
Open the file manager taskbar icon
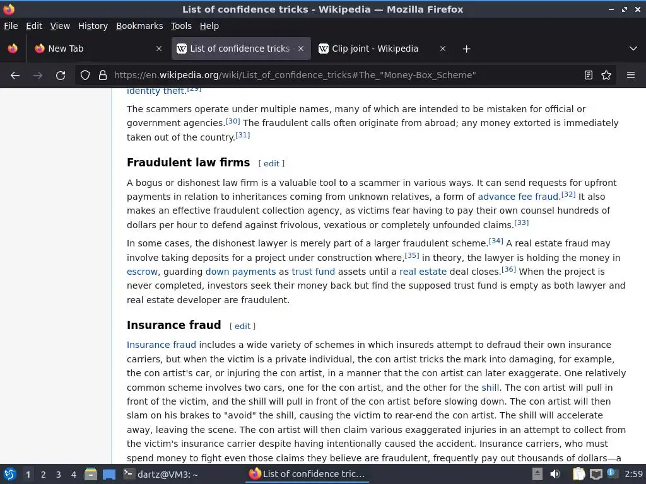tap(91, 474)
